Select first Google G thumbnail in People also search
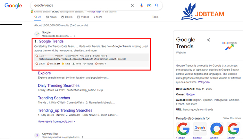 click(183, 129)
